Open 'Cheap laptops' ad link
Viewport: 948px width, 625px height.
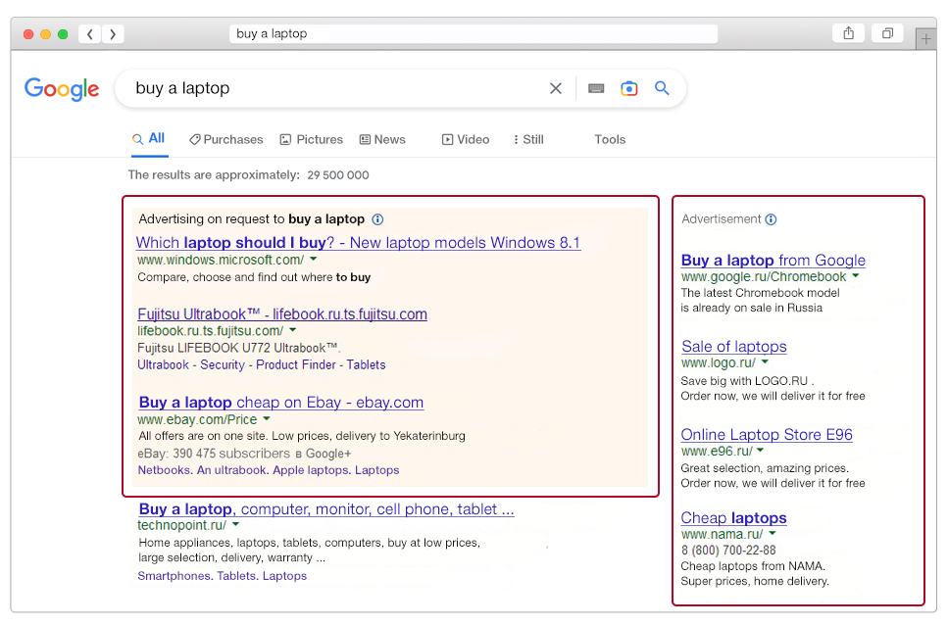(733, 518)
